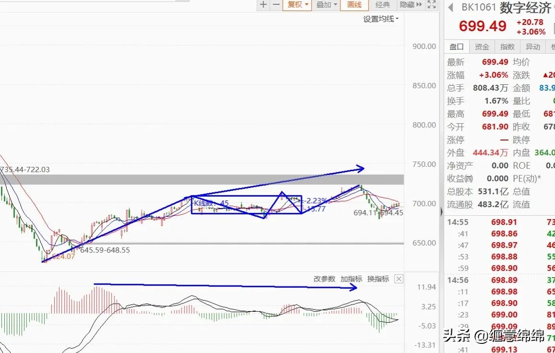Click the 11.94 MACD axis label
This screenshot has height=353, width=555.
426,287
